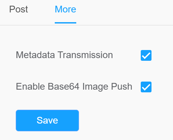
Task: Toggle the Base64 image push option
Action: click(146, 87)
